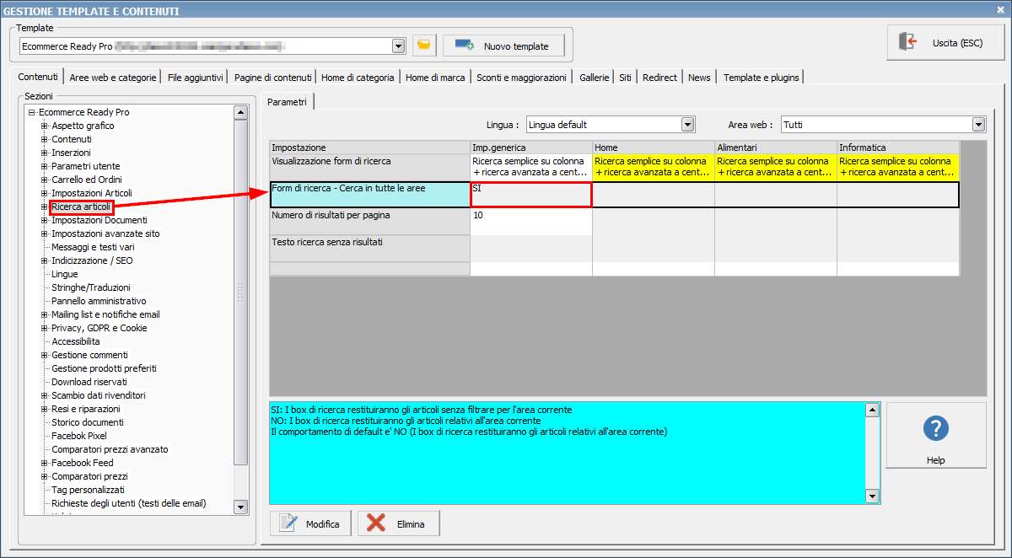
Task: Expand the Ricerca articoli node
Action: tap(45, 207)
